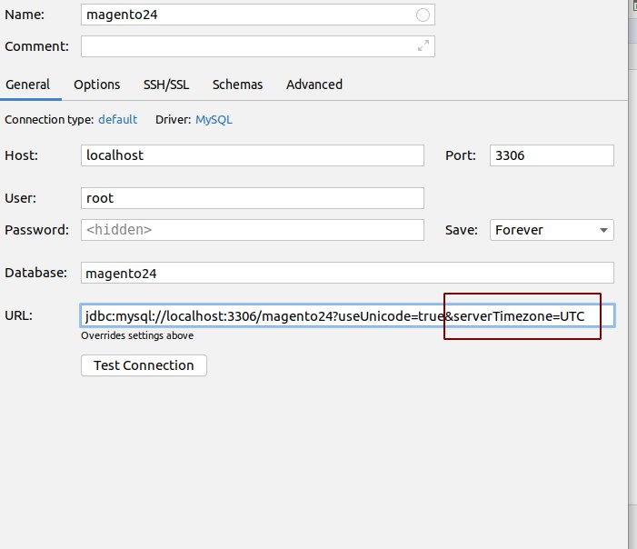Open the Options tab
Viewport: 637px width, 549px height.
pos(96,85)
